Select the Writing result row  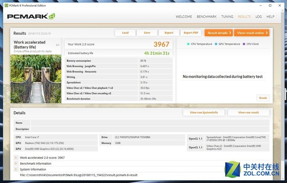(x=118, y=77)
